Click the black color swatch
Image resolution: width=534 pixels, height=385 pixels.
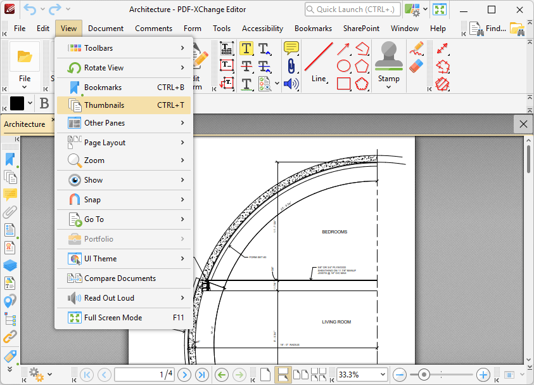(17, 103)
